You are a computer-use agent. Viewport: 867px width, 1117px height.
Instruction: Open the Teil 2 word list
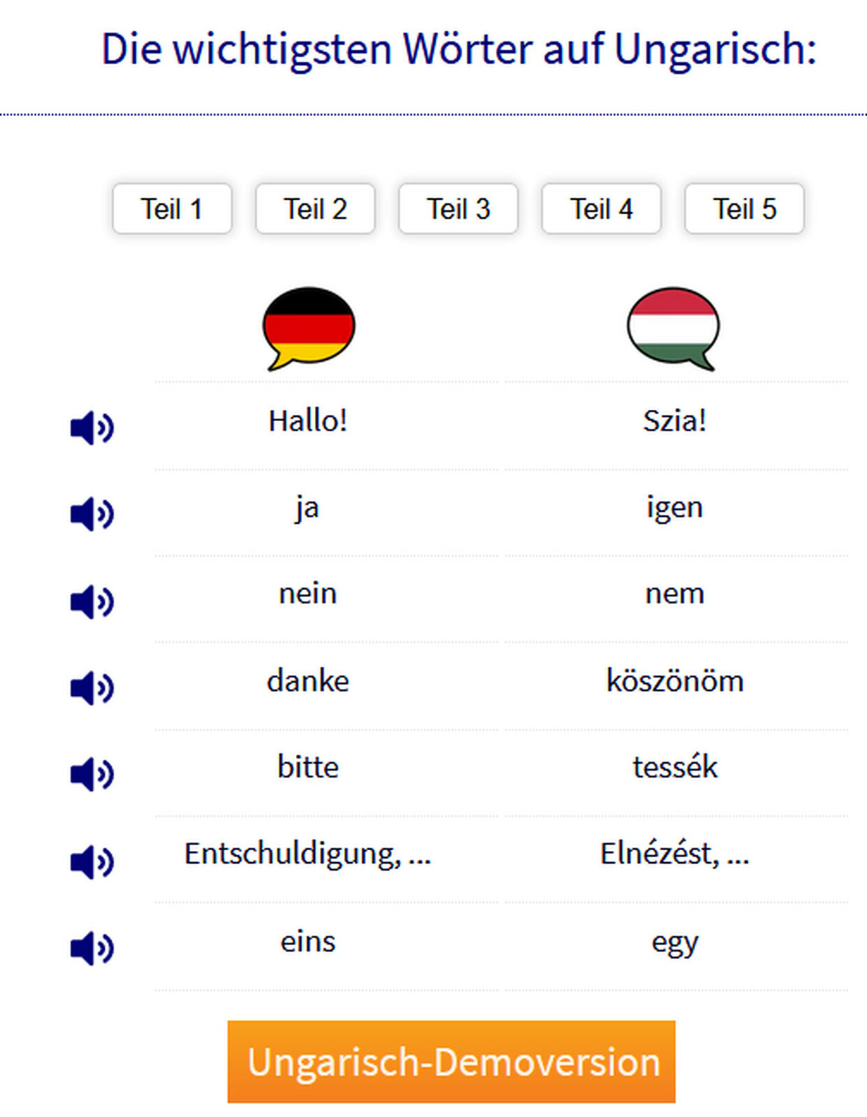click(315, 209)
